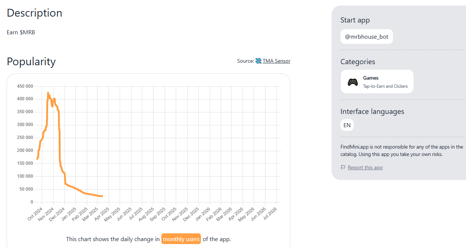Image resolution: width=466 pixels, height=247 pixels.
Task: Click the Report this app link
Action: coord(365,167)
